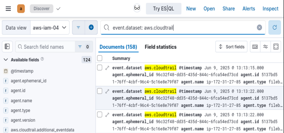Add a filter with the plus icon
The height and width of the screenshot is (133, 284).
91,28
